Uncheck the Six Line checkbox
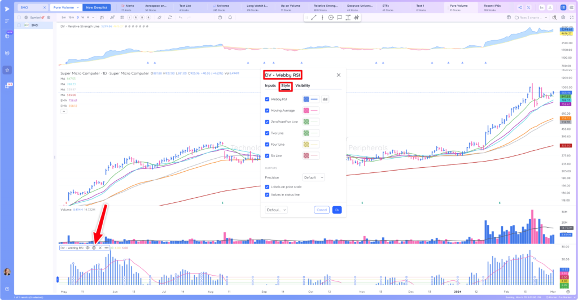 267,156
